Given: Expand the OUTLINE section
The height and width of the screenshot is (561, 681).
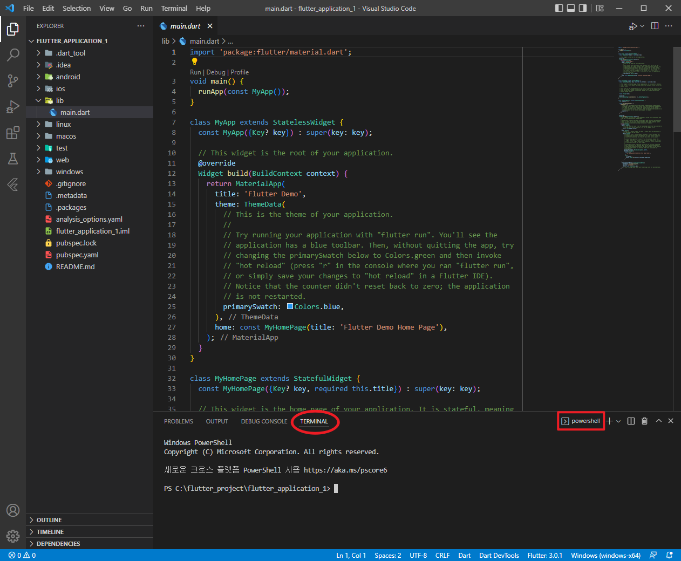Looking at the screenshot, I should (x=90, y=520).
